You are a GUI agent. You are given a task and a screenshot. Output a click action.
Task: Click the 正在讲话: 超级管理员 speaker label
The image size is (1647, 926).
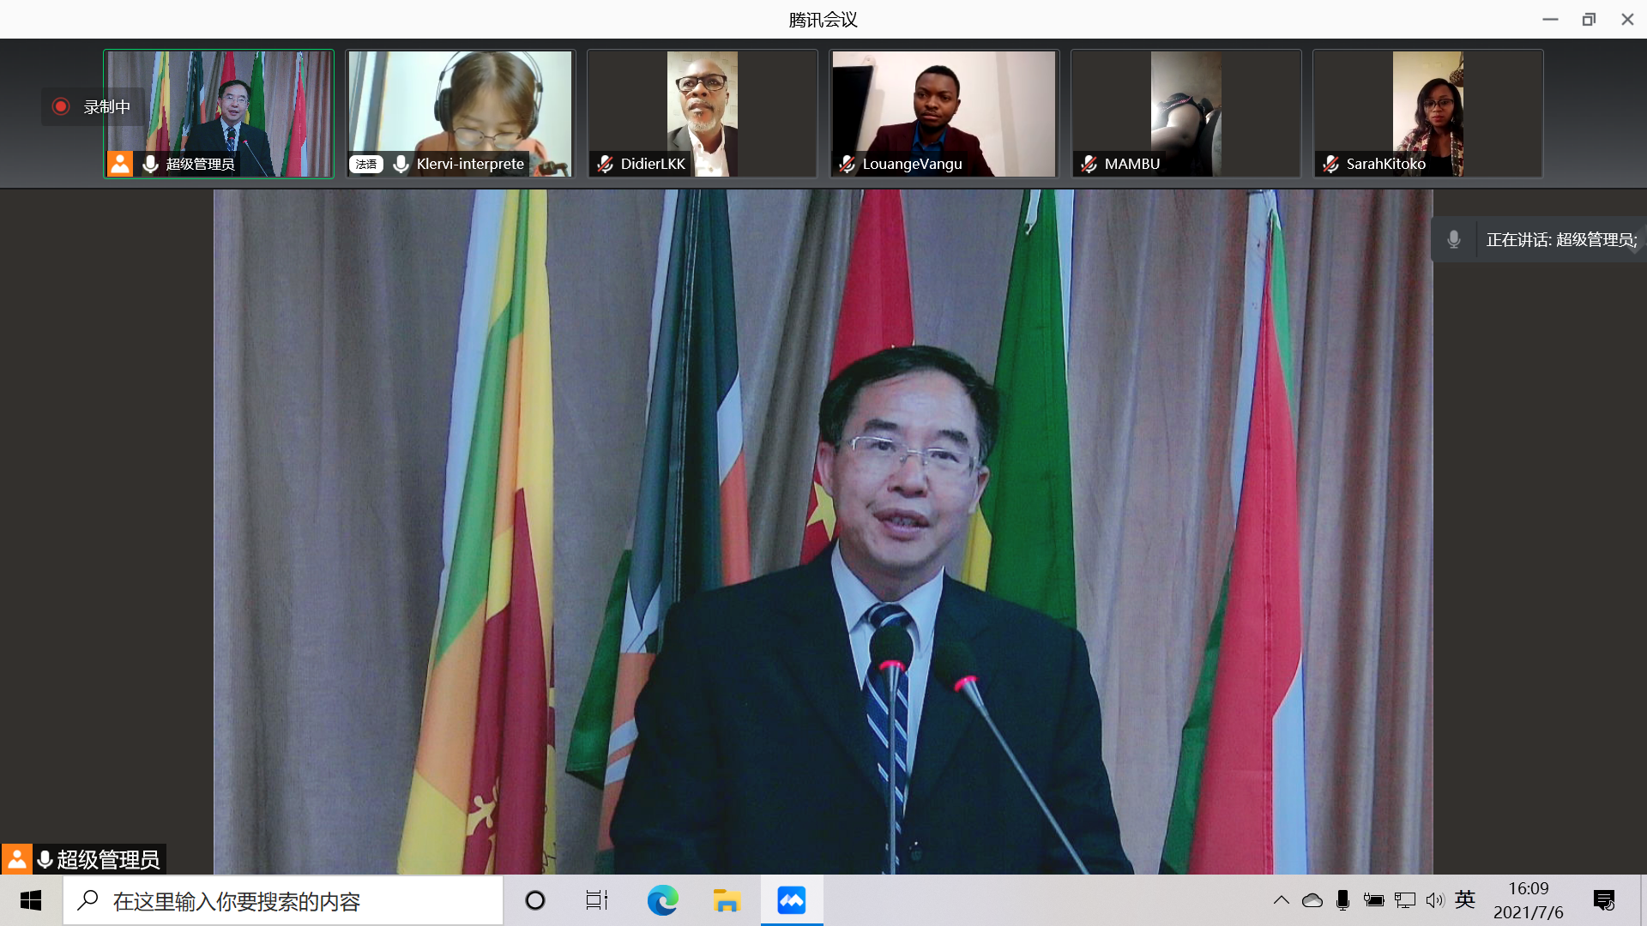click(1561, 240)
